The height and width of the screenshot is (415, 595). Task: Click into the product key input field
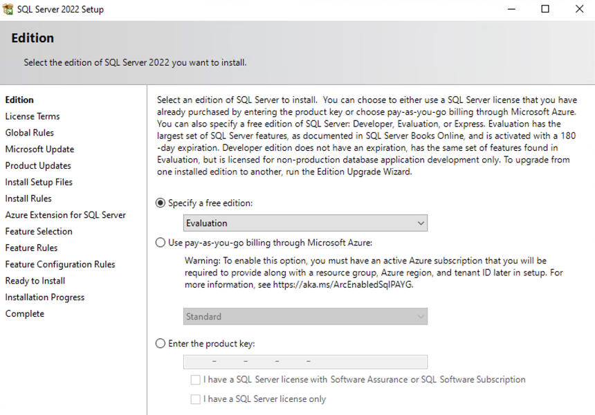(x=305, y=362)
